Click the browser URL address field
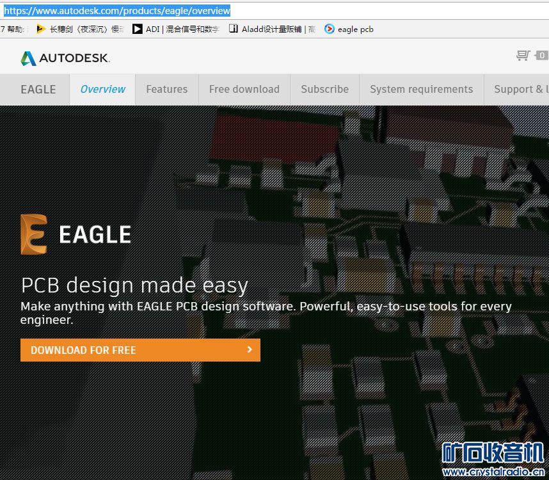 tap(320, 11)
